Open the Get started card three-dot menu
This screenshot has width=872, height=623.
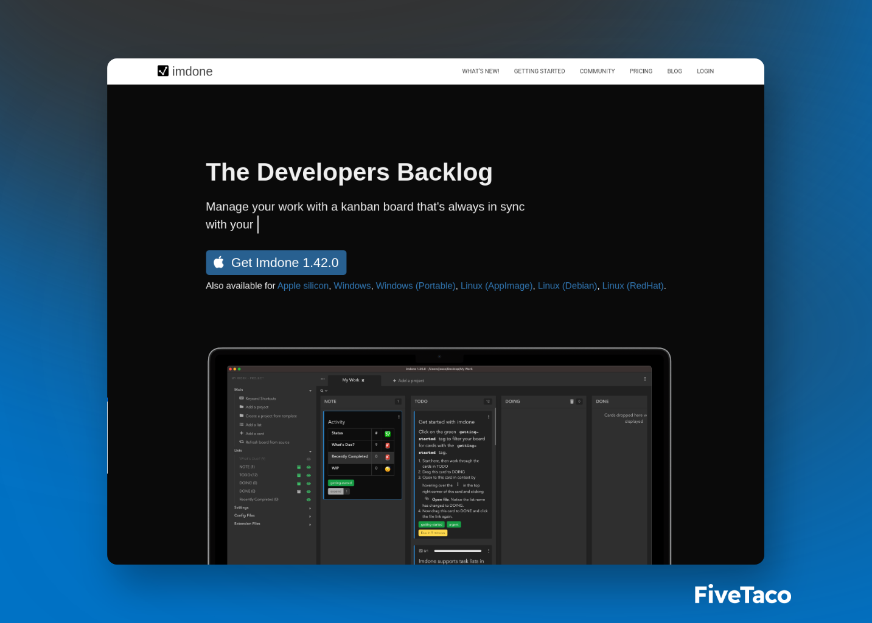[489, 417]
